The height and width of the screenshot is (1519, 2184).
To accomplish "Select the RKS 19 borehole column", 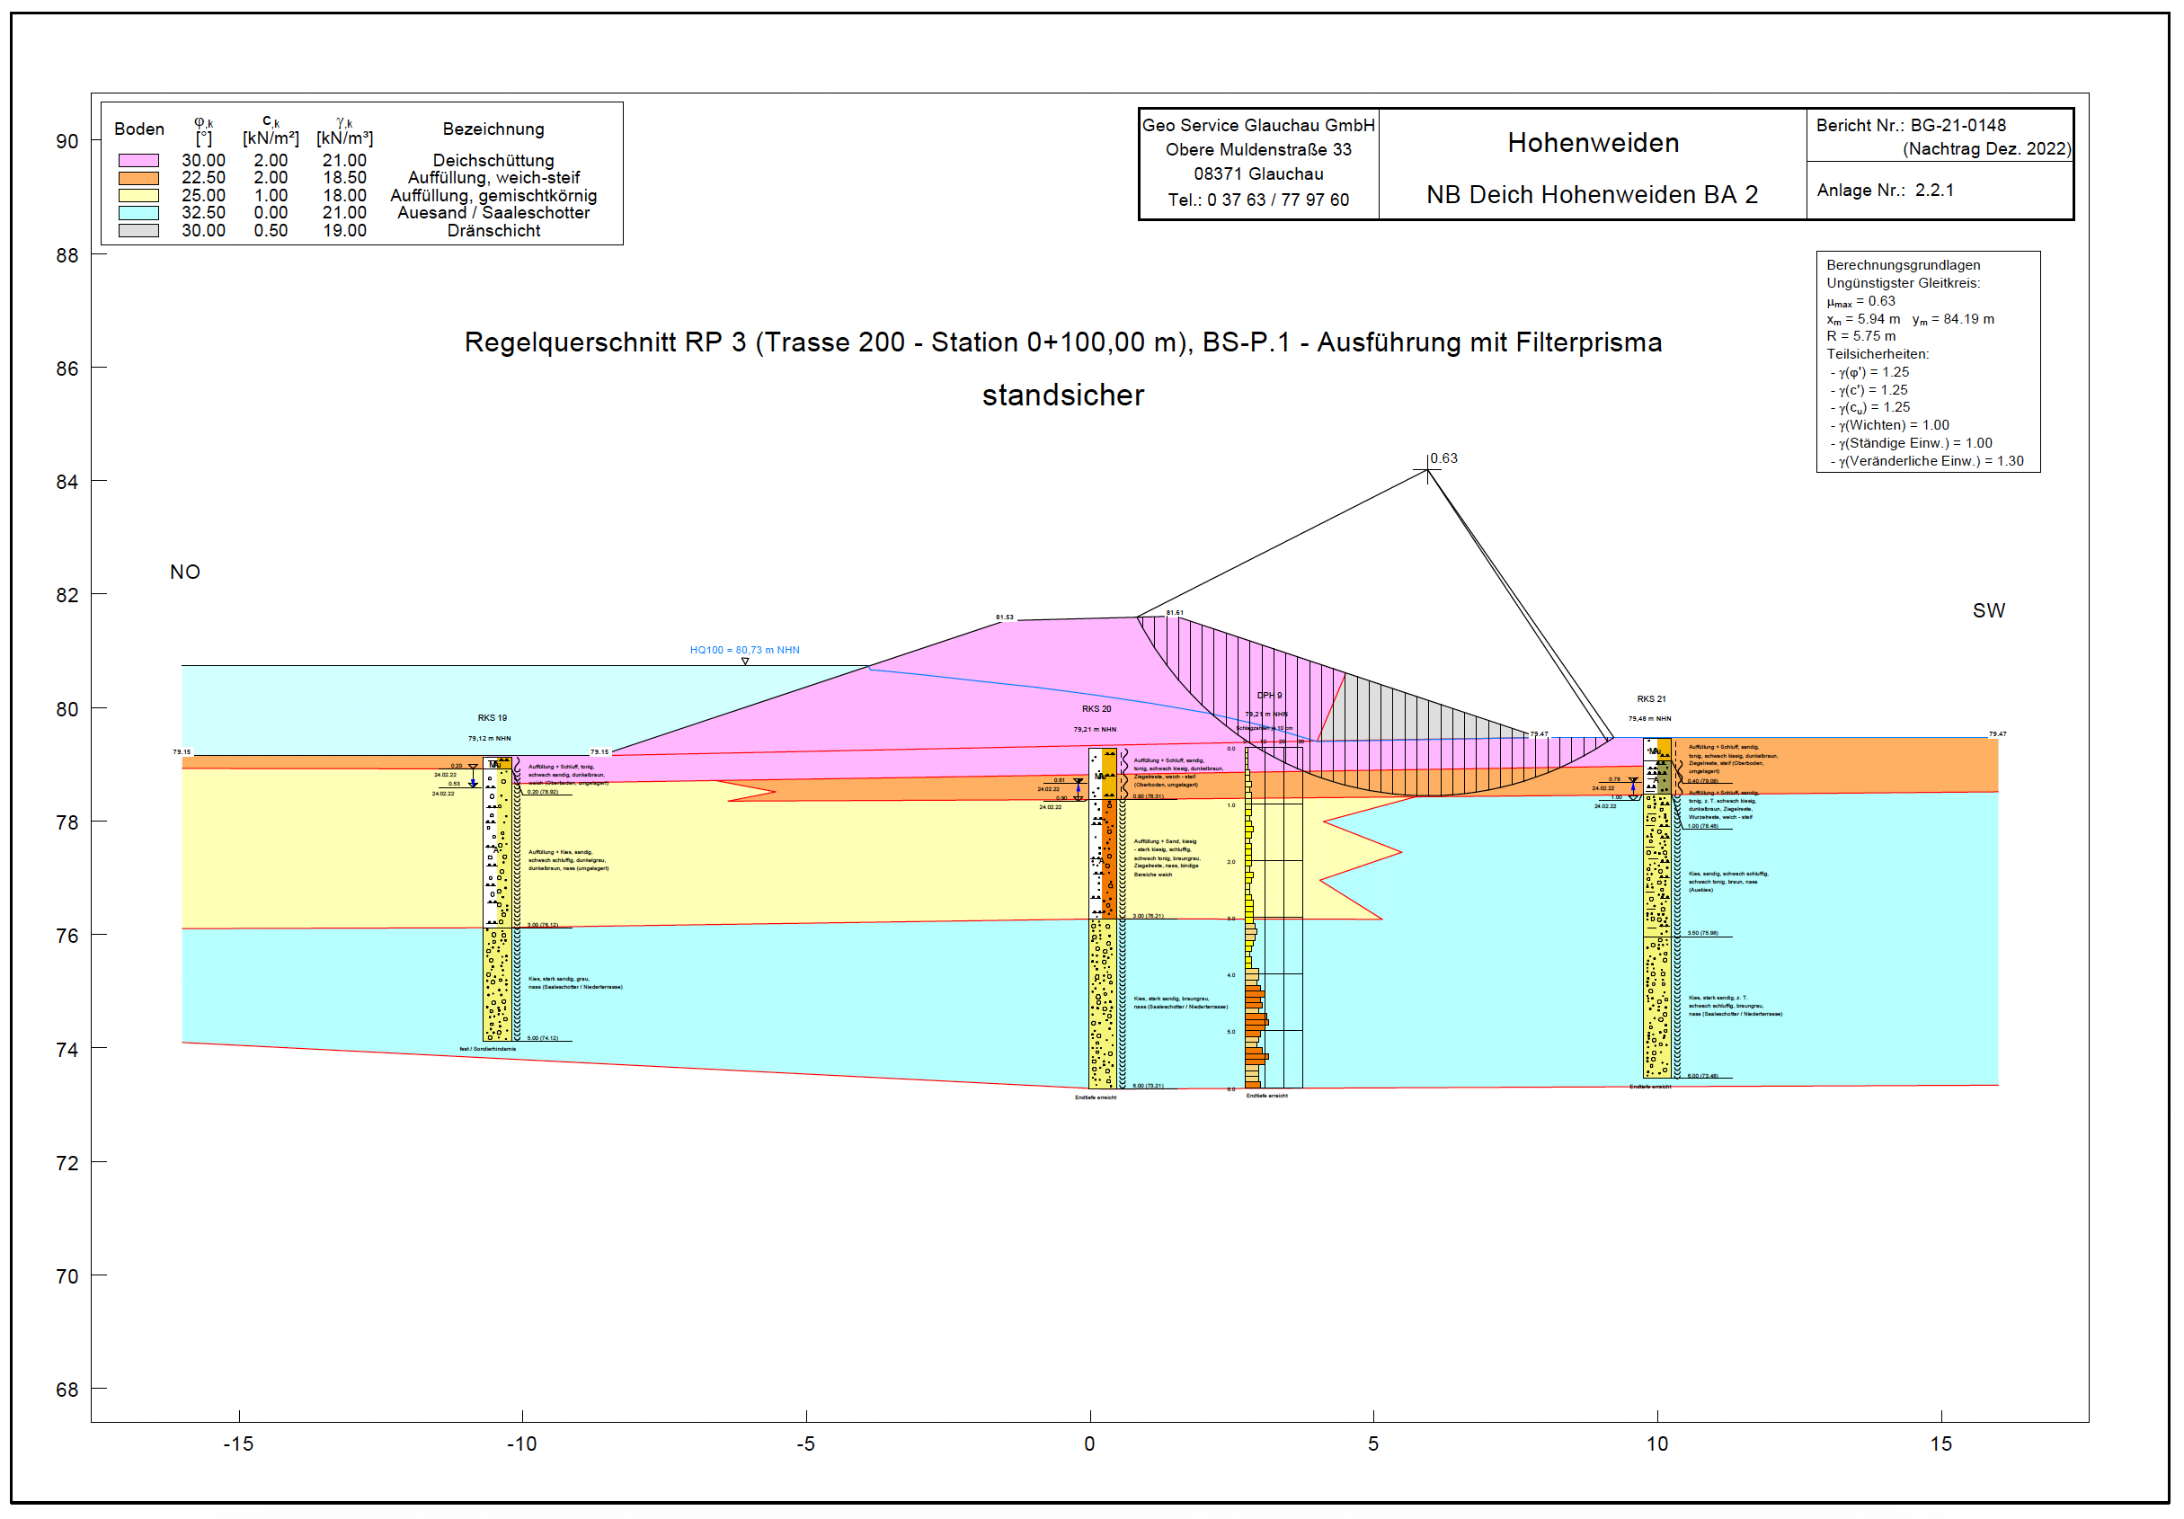I will (496, 899).
